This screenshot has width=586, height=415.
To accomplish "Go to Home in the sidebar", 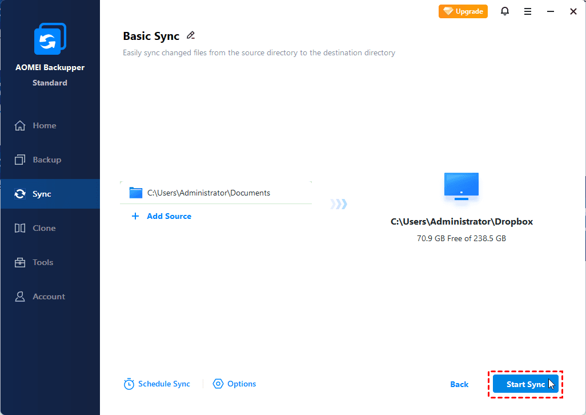I will pos(44,125).
